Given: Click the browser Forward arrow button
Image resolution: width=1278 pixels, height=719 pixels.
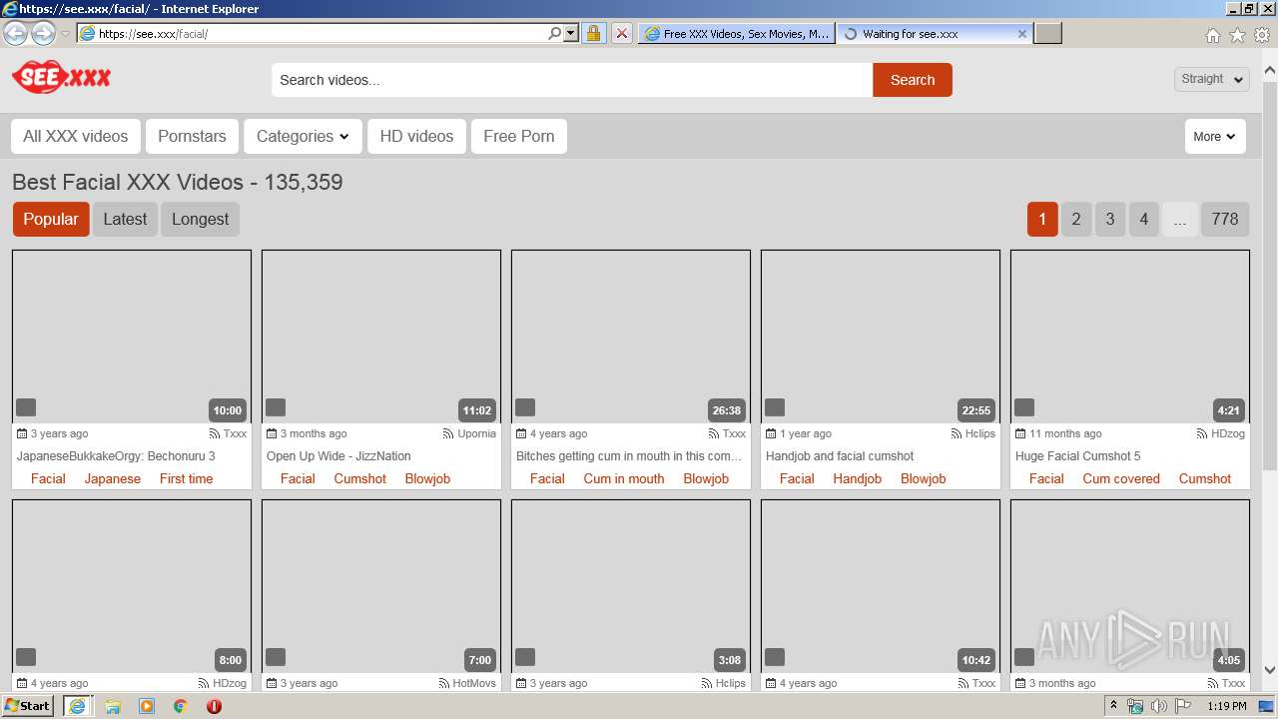Looking at the screenshot, I should coord(43,33).
